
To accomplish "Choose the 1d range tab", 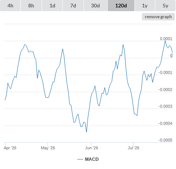I will (x=52, y=6).
